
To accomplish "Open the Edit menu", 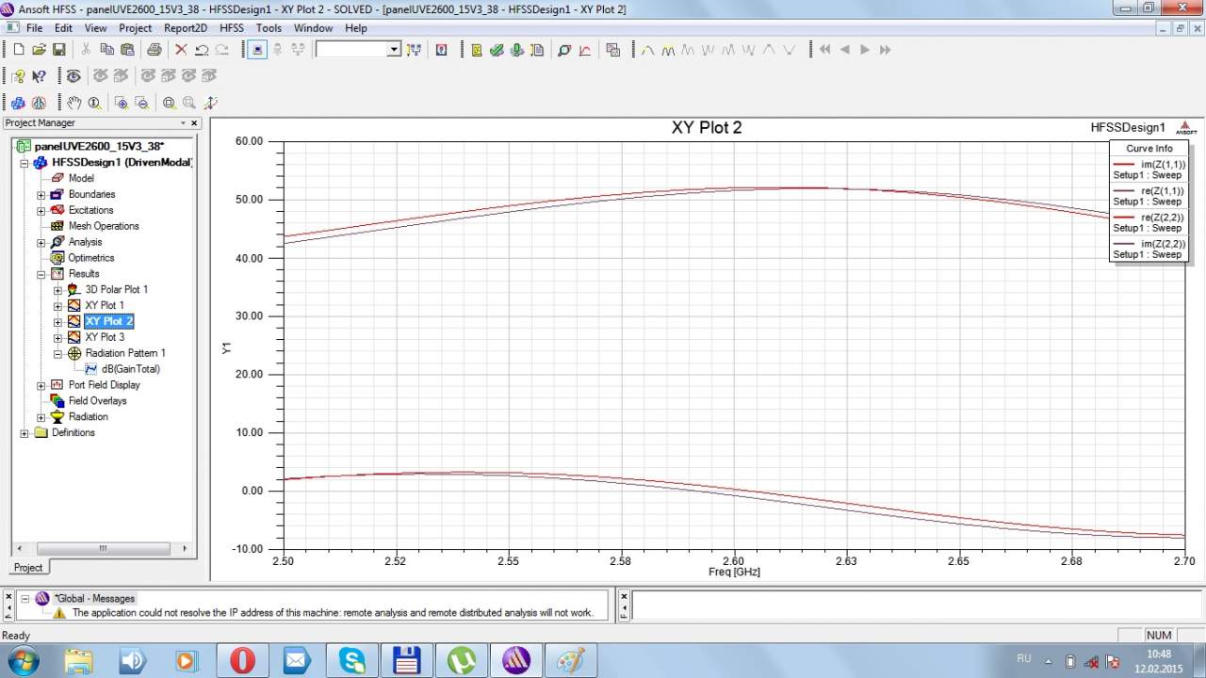I will pos(64,28).
